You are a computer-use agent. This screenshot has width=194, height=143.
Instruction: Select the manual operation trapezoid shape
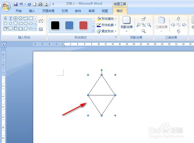[x=15, y=23]
